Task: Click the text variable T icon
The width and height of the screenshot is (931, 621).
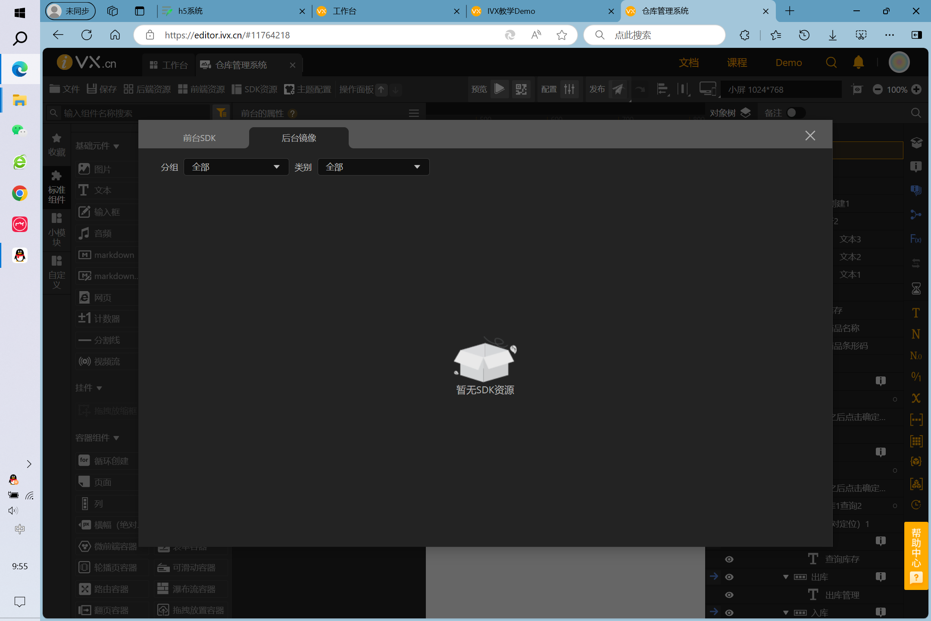Action: (x=916, y=313)
